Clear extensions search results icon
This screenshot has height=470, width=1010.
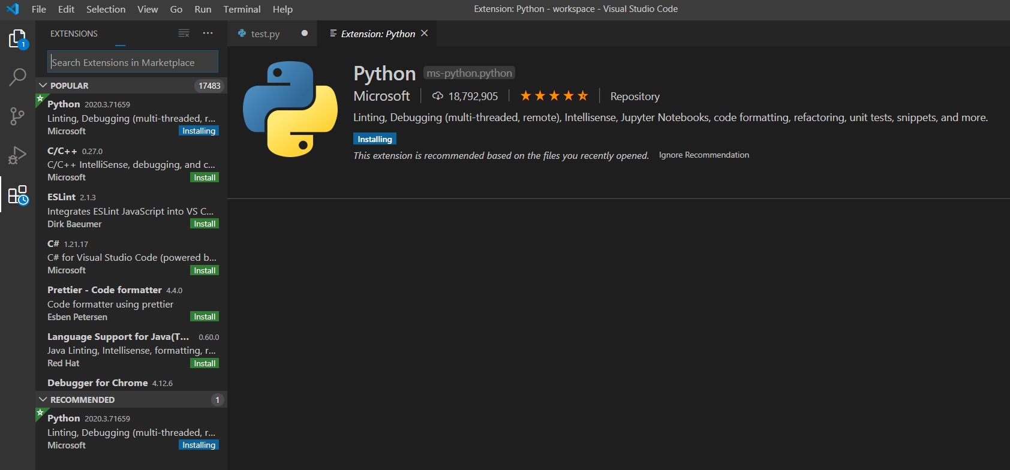[184, 34]
